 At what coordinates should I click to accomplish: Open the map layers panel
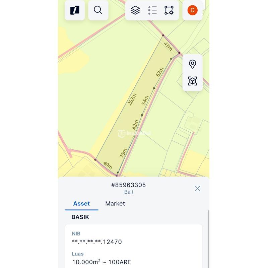[135, 10]
